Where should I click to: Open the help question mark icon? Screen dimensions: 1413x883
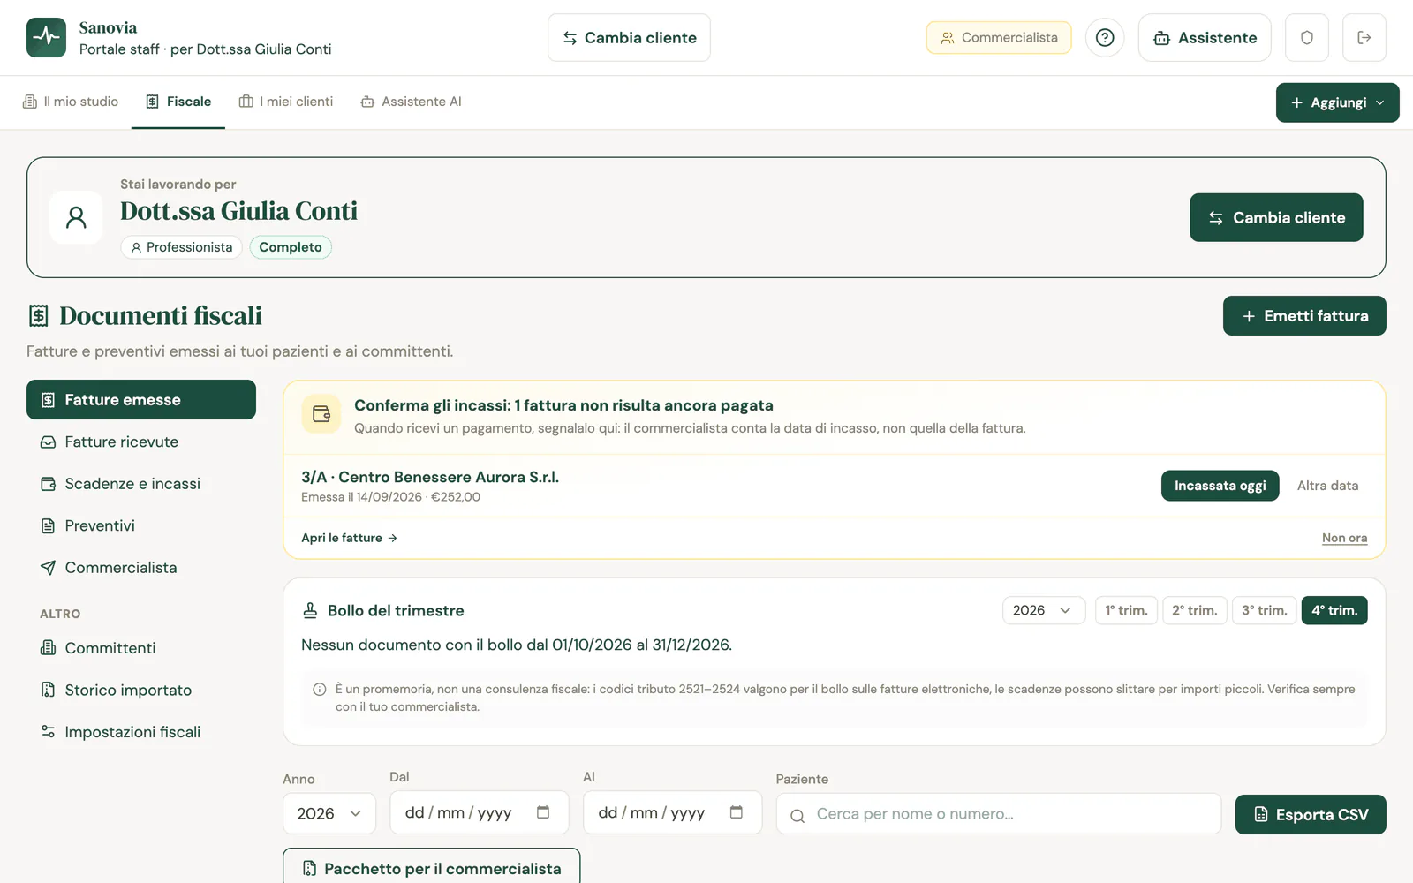pyautogui.click(x=1105, y=37)
